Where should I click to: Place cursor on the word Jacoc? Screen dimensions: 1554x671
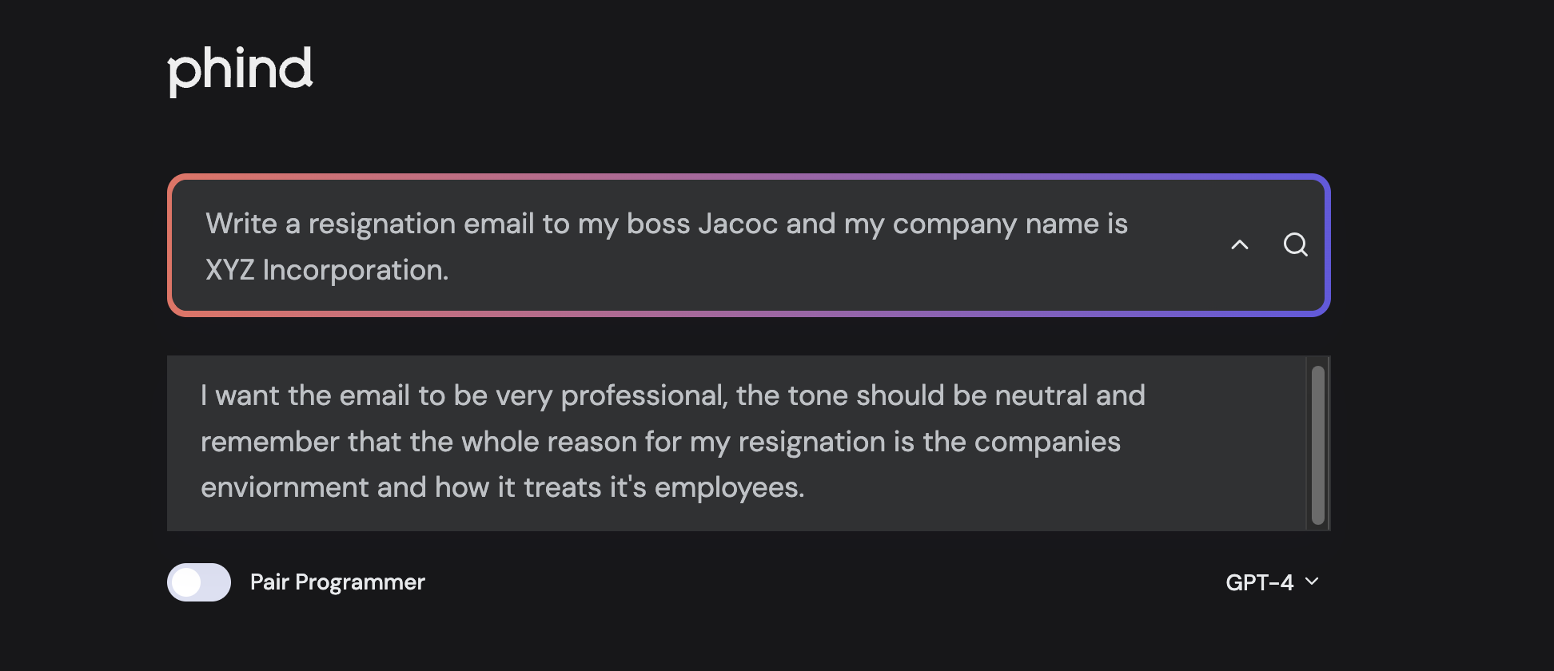(x=738, y=224)
